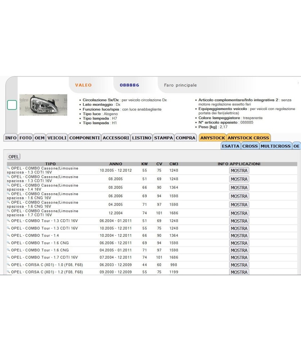This screenshot has width=301, height=351.
Task: Click the STAMPA tab
Action: [x=164, y=138]
